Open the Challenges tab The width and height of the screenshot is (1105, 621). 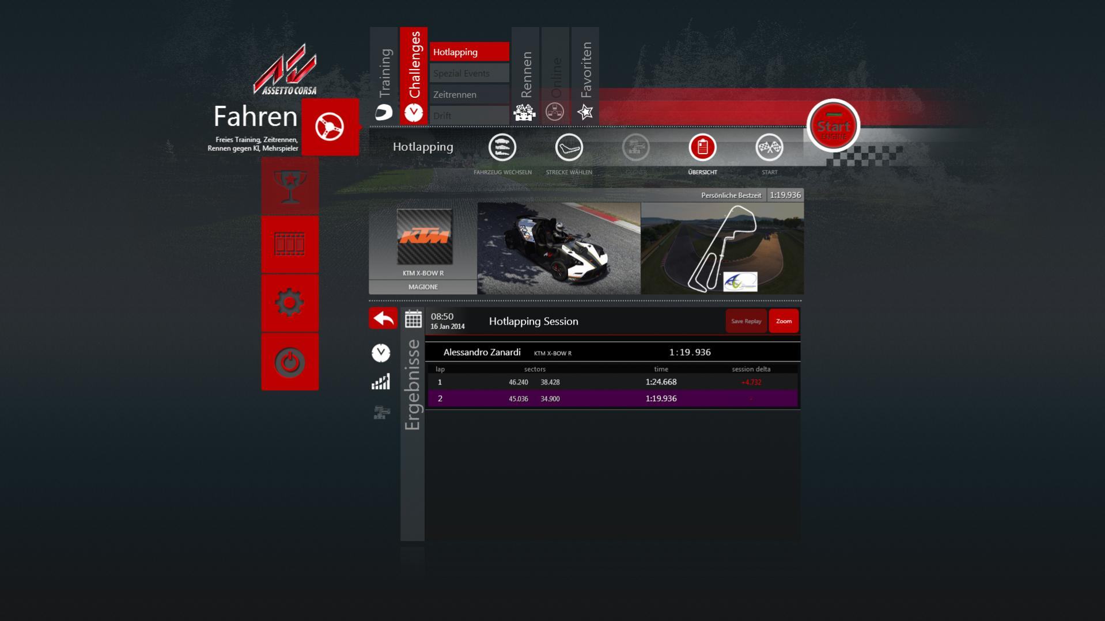coord(414,75)
